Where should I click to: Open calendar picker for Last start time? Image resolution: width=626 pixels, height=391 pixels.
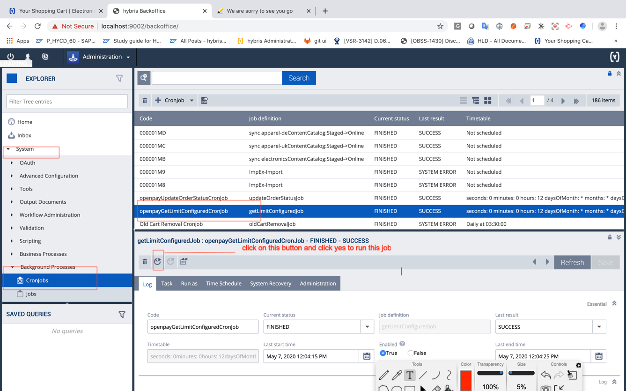pyautogui.click(x=367, y=356)
